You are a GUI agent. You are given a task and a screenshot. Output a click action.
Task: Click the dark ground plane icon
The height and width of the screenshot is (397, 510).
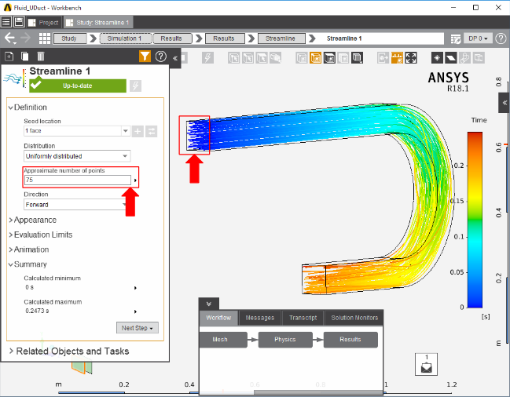pyautogui.click(x=451, y=58)
